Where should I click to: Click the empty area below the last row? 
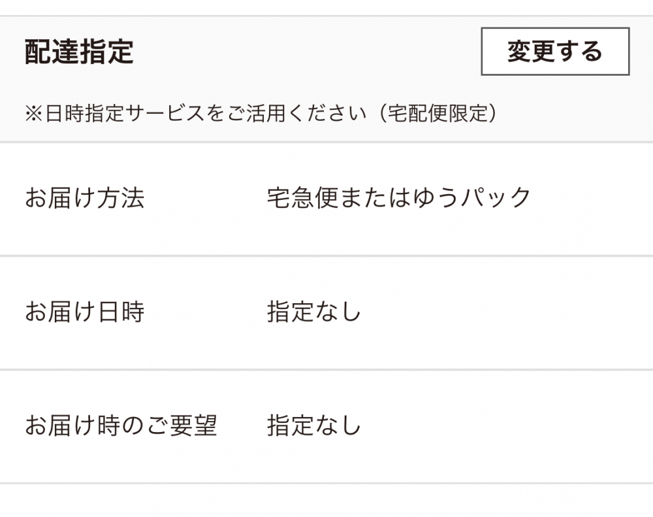point(326,502)
